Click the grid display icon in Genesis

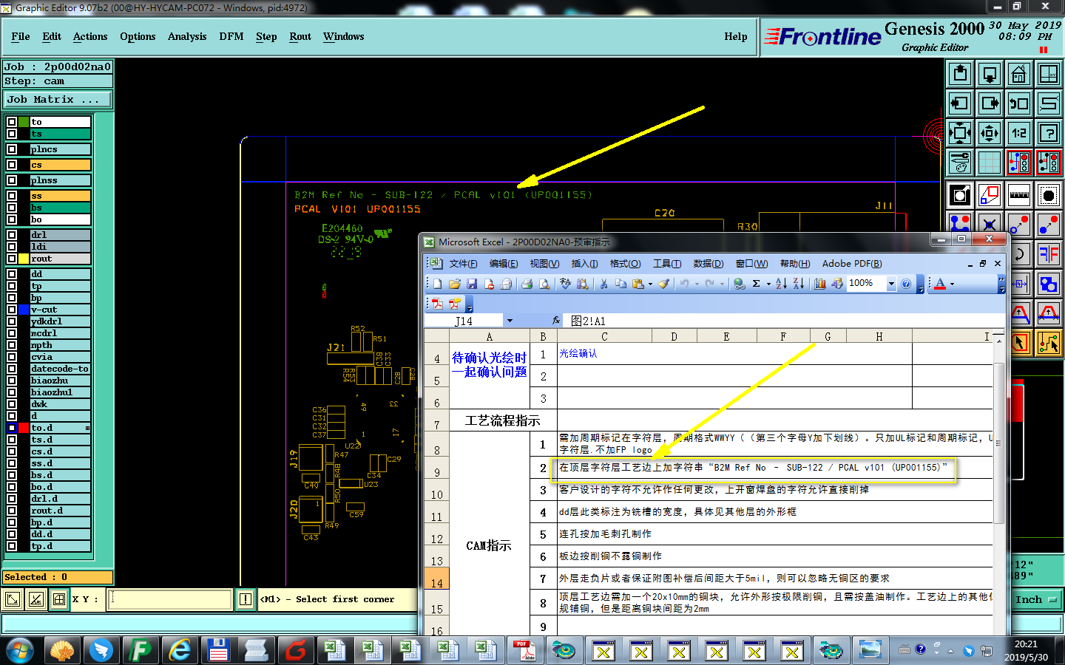[990, 163]
